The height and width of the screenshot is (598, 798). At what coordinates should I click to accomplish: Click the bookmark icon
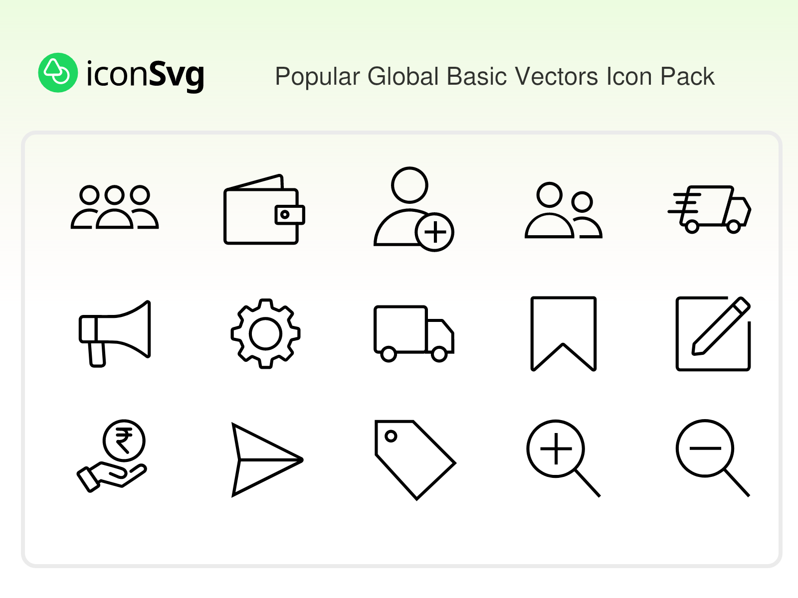[x=564, y=333]
